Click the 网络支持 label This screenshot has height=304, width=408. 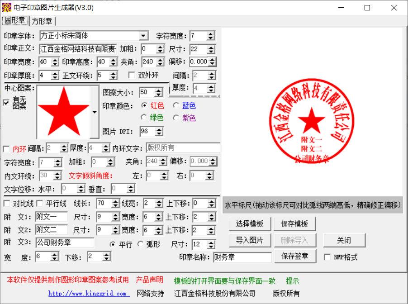pyautogui.click(x=150, y=293)
